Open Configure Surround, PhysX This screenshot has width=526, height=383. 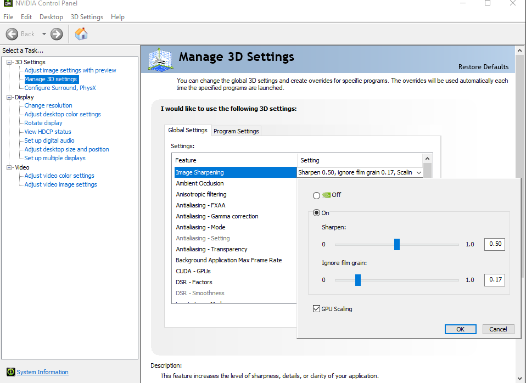point(60,88)
